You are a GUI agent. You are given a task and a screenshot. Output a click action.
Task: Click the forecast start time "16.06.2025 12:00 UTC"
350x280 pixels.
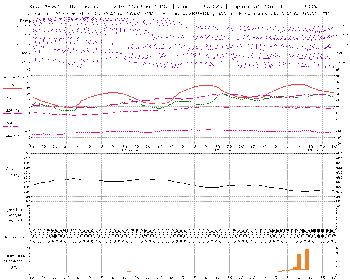pyautogui.click(x=124, y=13)
